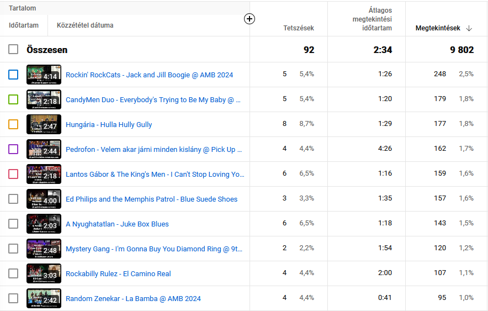Select the Random Zenekar row checkbox

point(13,298)
